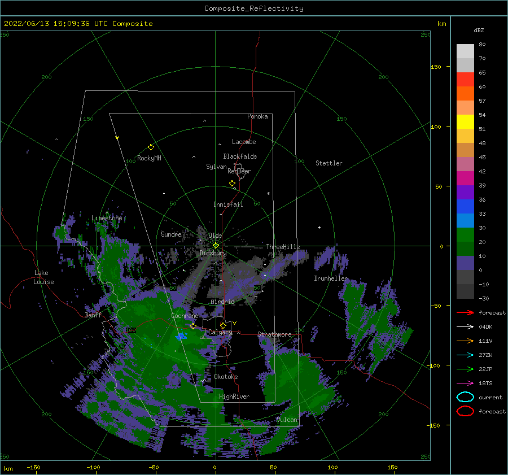Click the Stettler label on map
508x475 pixels.
coord(329,163)
